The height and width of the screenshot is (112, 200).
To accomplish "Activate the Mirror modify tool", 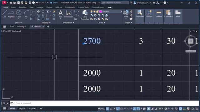I will [x=43, y=15].
